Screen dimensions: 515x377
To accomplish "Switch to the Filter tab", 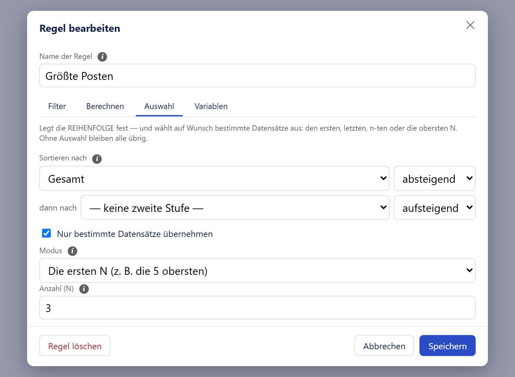I will (57, 106).
